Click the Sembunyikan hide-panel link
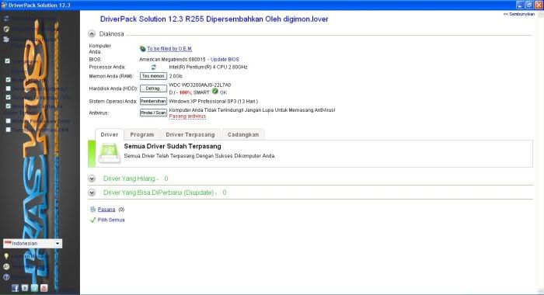Screen dimensions: 544x295 point(519,14)
